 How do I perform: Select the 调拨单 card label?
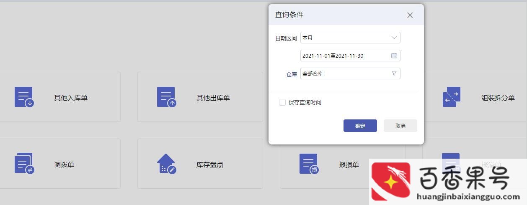click(x=64, y=165)
